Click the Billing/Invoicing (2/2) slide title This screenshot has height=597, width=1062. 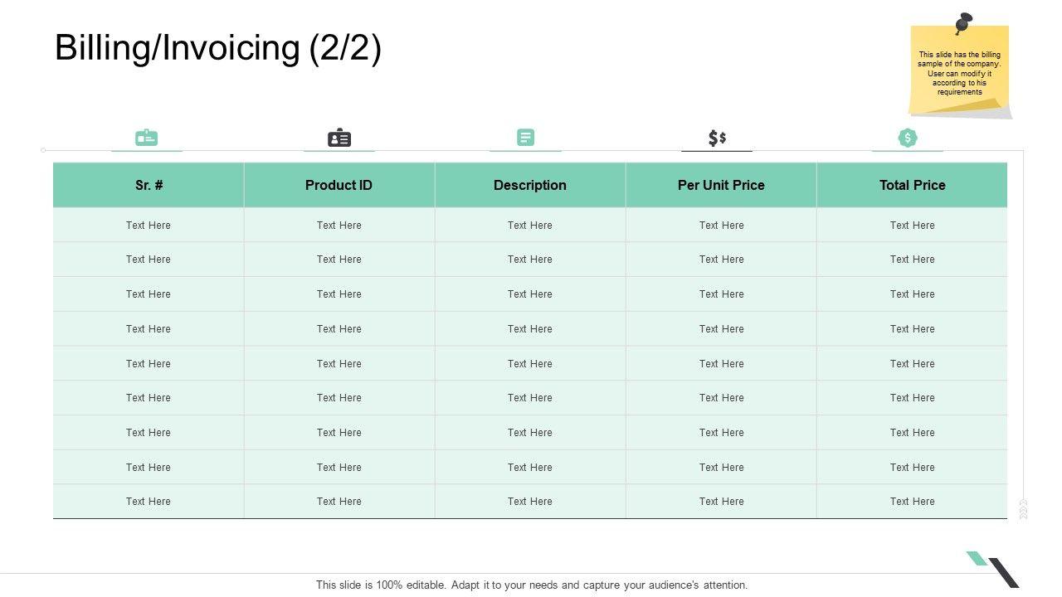click(x=218, y=48)
